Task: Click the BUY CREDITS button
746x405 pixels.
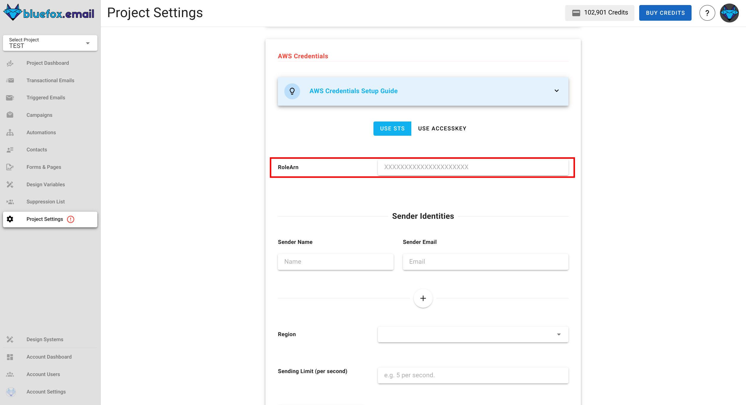Action: [x=665, y=13]
